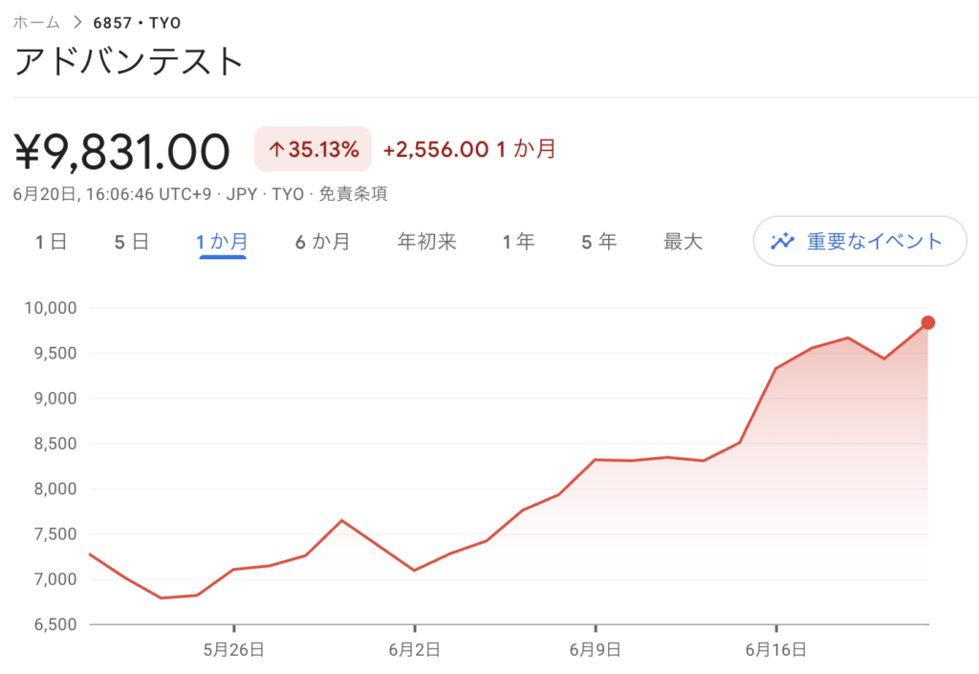This screenshot has width=979, height=674.
Task: Switch to the 6か月 range tab
Action: point(323,242)
